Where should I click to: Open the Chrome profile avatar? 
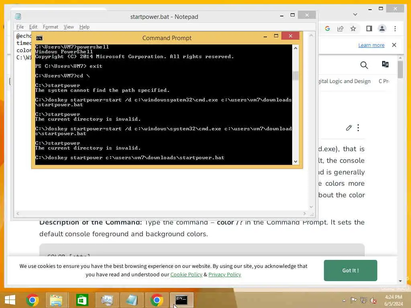[x=382, y=28]
